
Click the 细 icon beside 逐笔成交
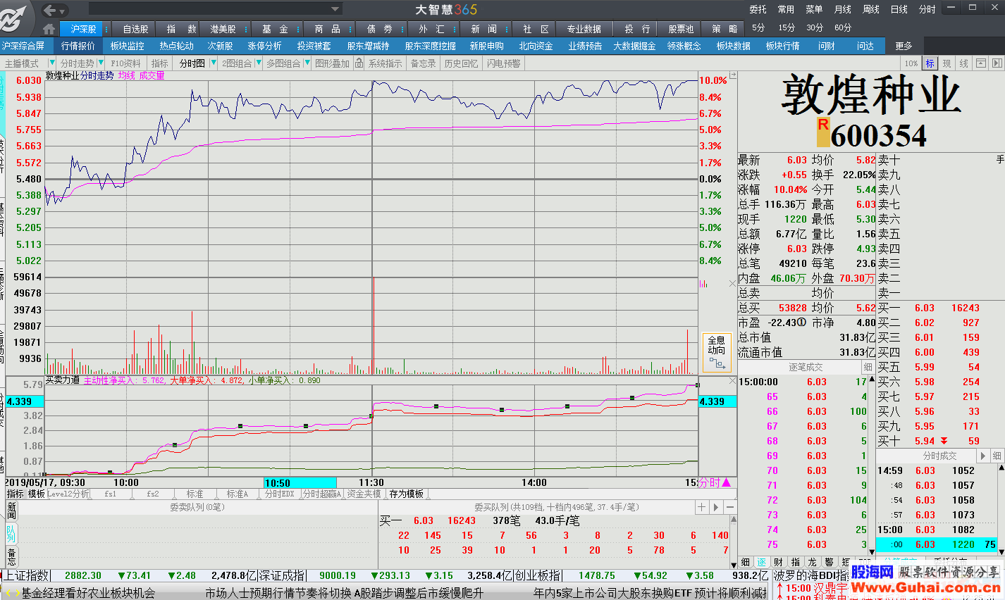pos(868,367)
